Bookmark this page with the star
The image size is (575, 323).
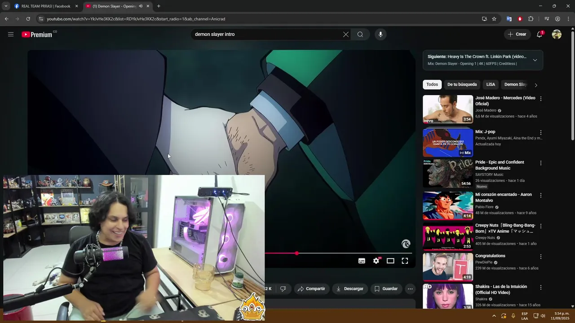[x=494, y=19]
